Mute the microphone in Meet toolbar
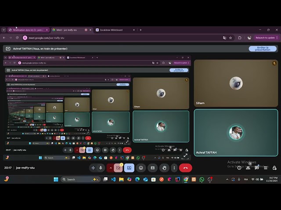The height and width of the screenshot is (210, 281). click(x=101, y=168)
